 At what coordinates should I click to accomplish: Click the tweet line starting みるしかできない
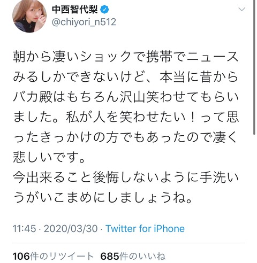126,77
